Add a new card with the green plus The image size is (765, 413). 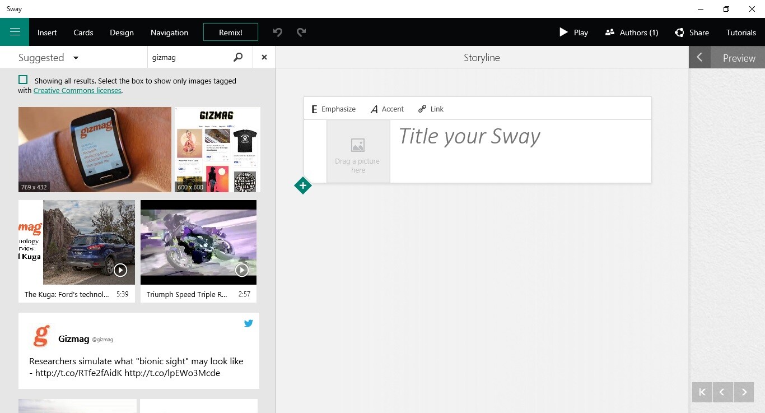point(303,185)
